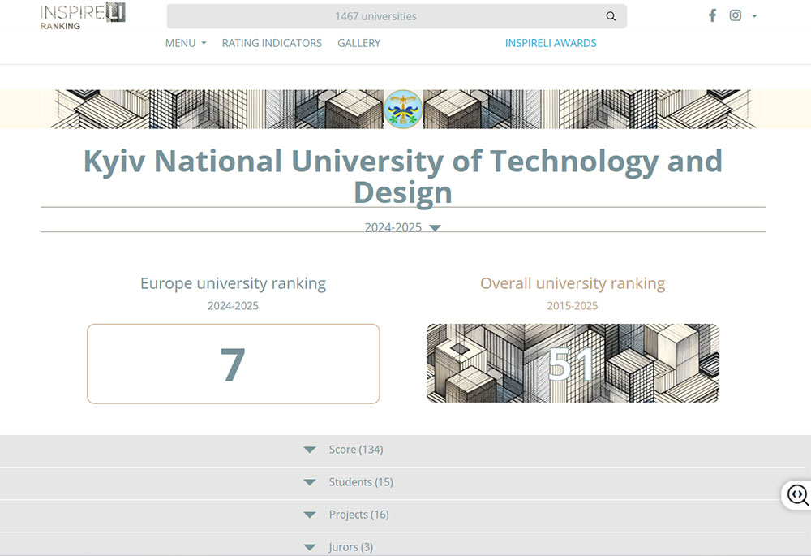Click the search magnifier icon
The image size is (811, 556).
click(611, 16)
